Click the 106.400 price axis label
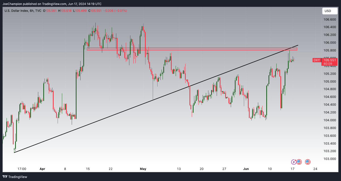The width and height of the screenshot is (341, 181). [330, 27]
